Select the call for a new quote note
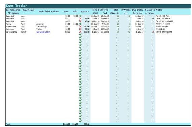The image size is (192, 127). (x=164, y=32)
